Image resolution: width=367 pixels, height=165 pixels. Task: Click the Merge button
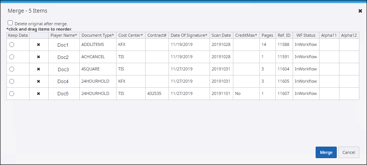326,152
